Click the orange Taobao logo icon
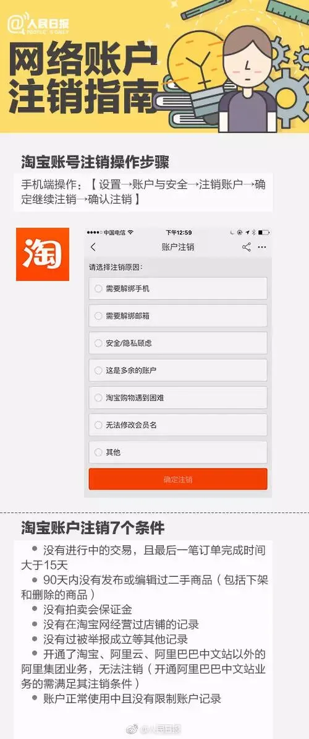The image size is (309, 739). 42,254
